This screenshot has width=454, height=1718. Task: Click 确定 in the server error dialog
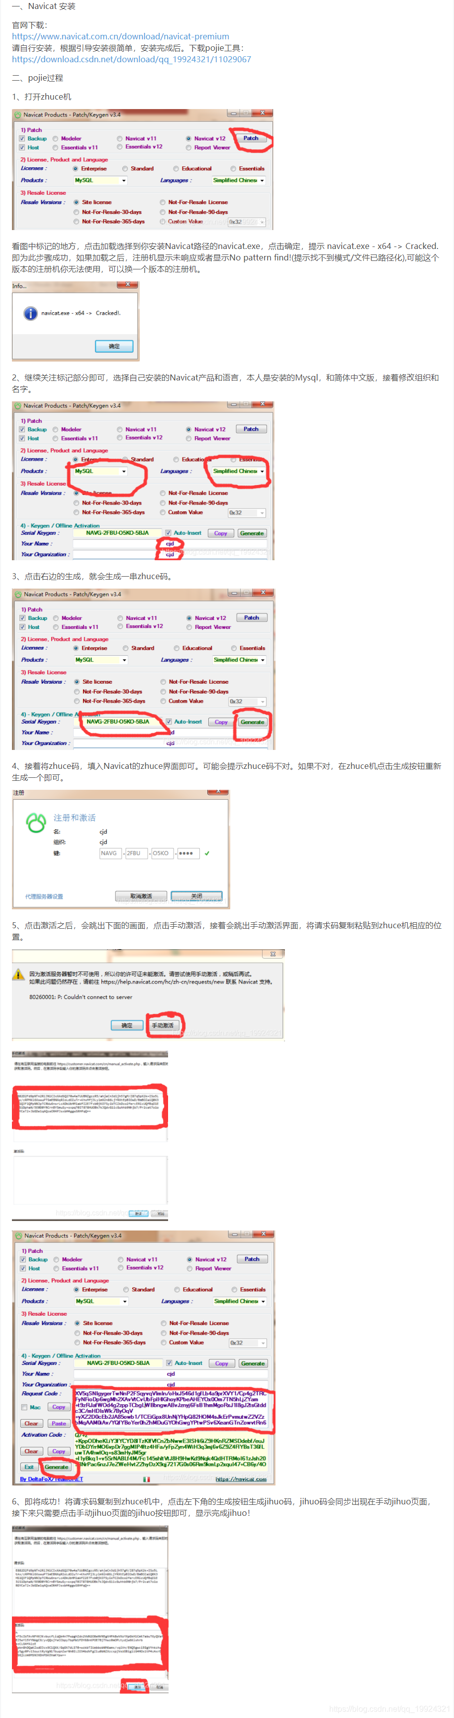click(126, 1025)
